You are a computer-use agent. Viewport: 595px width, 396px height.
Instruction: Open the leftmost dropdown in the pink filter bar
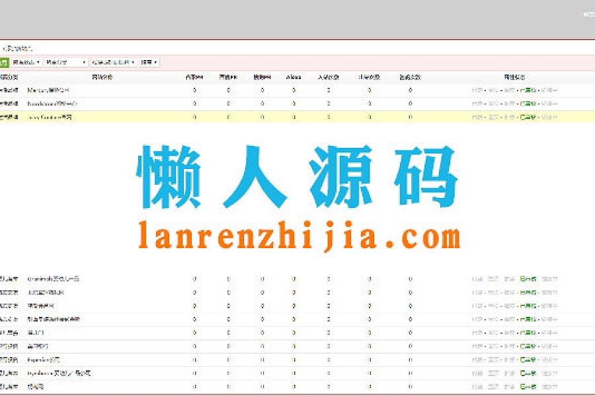[26, 62]
